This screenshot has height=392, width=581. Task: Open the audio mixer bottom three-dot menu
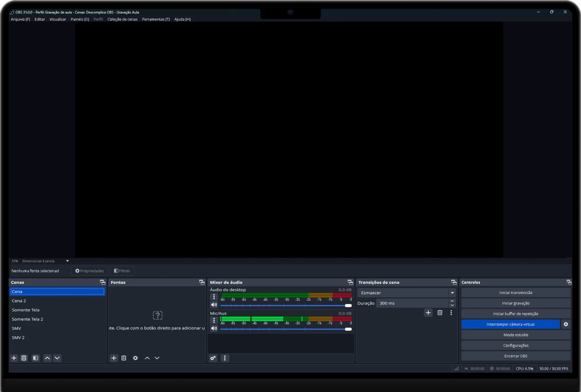(x=225, y=358)
